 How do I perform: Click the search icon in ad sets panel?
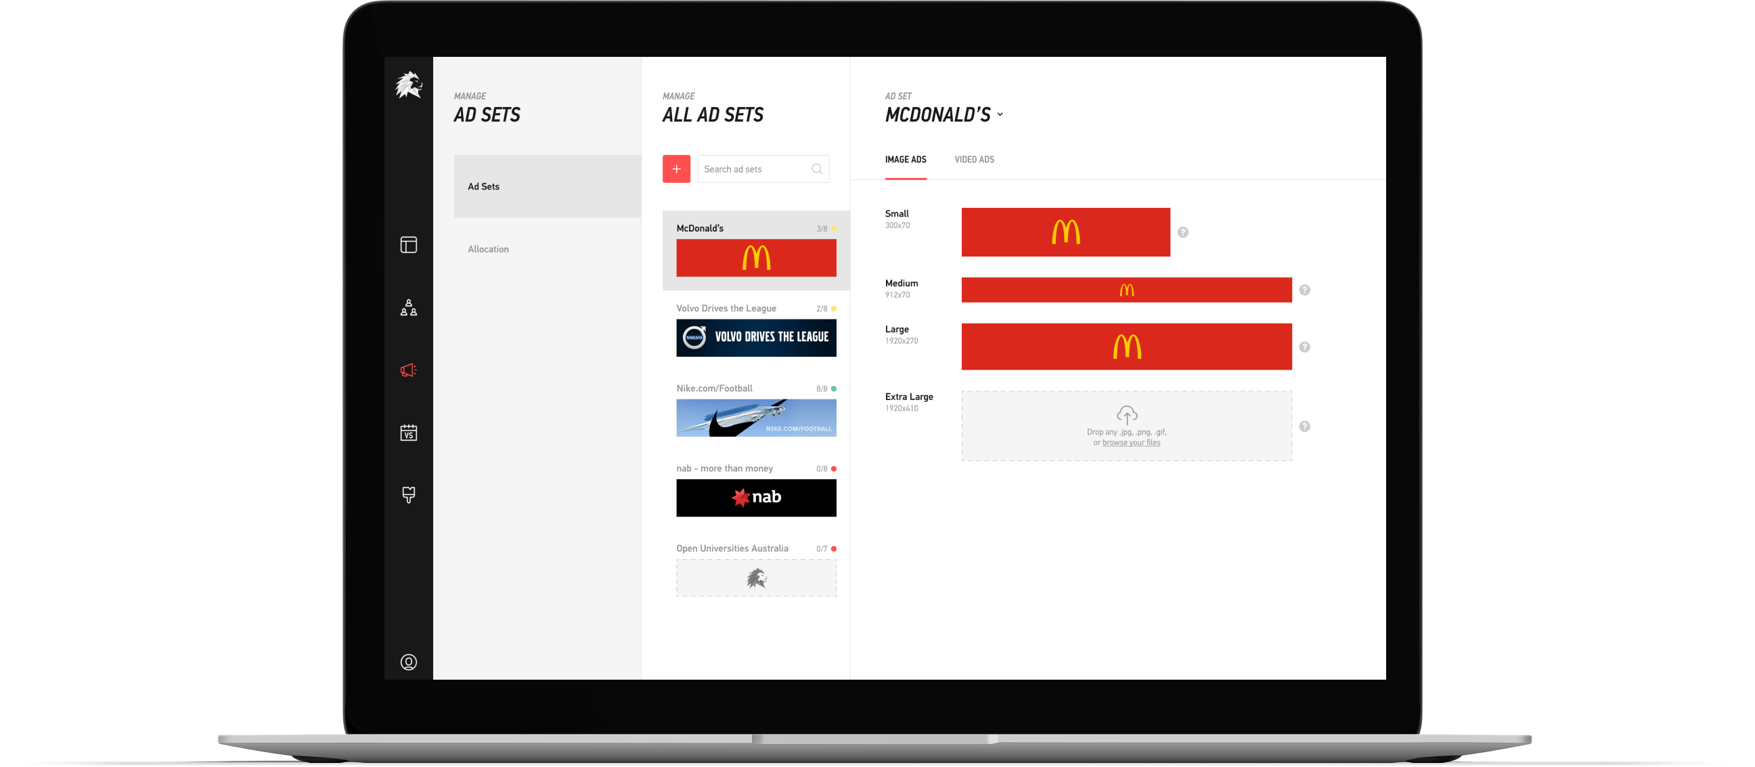tap(820, 170)
